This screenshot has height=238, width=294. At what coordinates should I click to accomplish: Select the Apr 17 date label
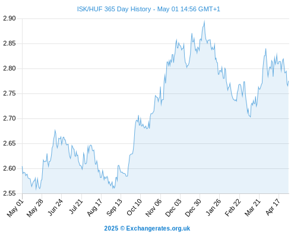click(273, 207)
